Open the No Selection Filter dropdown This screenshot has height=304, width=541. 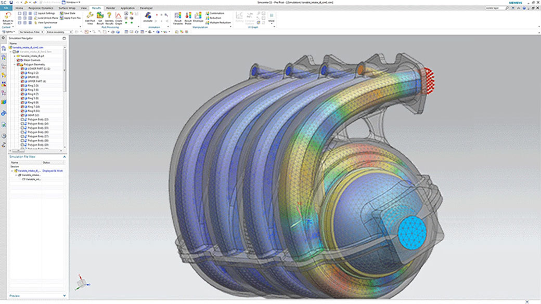[x=31, y=32]
